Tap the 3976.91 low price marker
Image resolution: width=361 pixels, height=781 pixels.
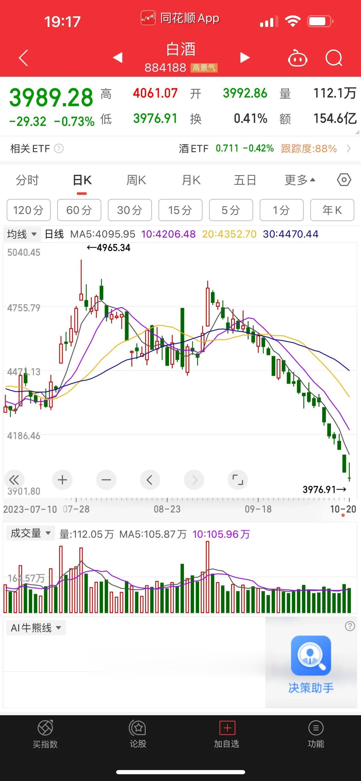click(x=324, y=489)
